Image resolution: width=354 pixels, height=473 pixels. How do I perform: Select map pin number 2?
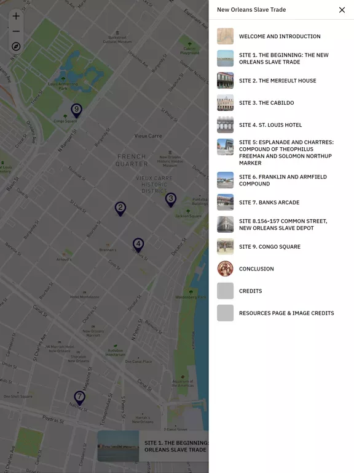coord(120,209)
